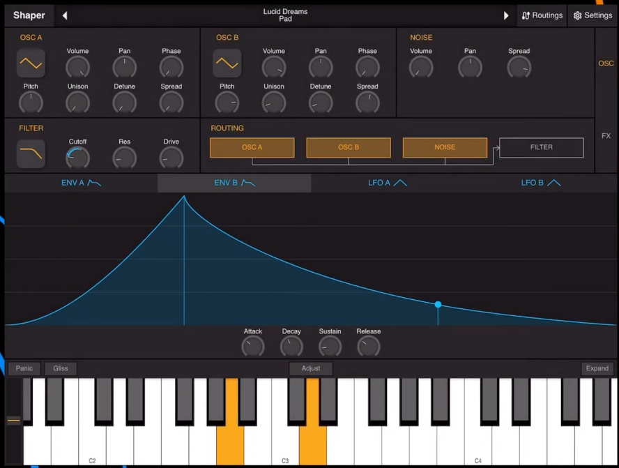Click the Lucid Dreams preset name

pos(285,11)
